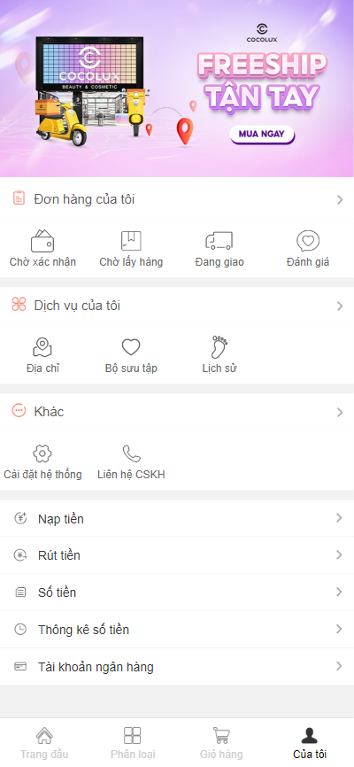This screenshot has height=767, width=354.
Task: Click the MUA NGAY banner button
Action: 262,134
